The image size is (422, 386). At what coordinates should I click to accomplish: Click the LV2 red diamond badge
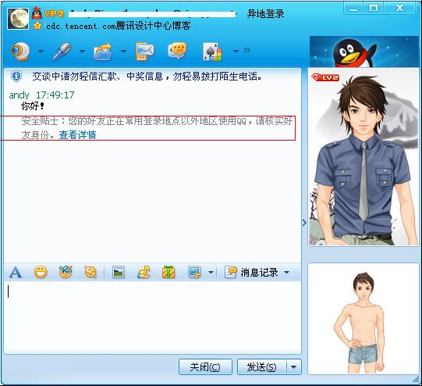click(x=325, y=77)
